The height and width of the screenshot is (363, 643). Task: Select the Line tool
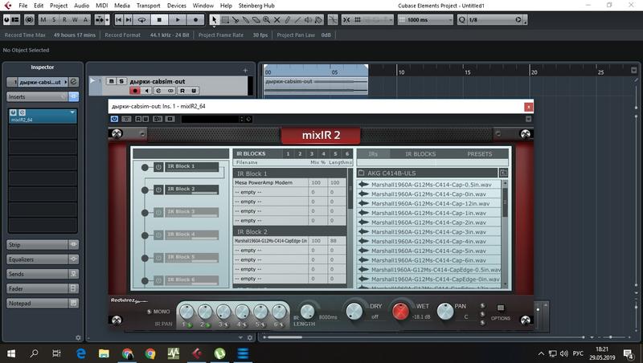click(x=297, y=19)
